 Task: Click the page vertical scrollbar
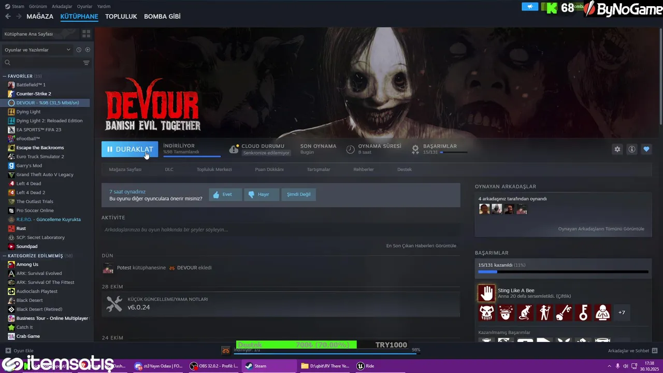click(660, 76)
